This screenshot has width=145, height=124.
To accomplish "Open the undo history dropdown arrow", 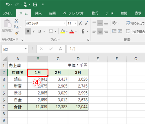I will click(12, 4).
